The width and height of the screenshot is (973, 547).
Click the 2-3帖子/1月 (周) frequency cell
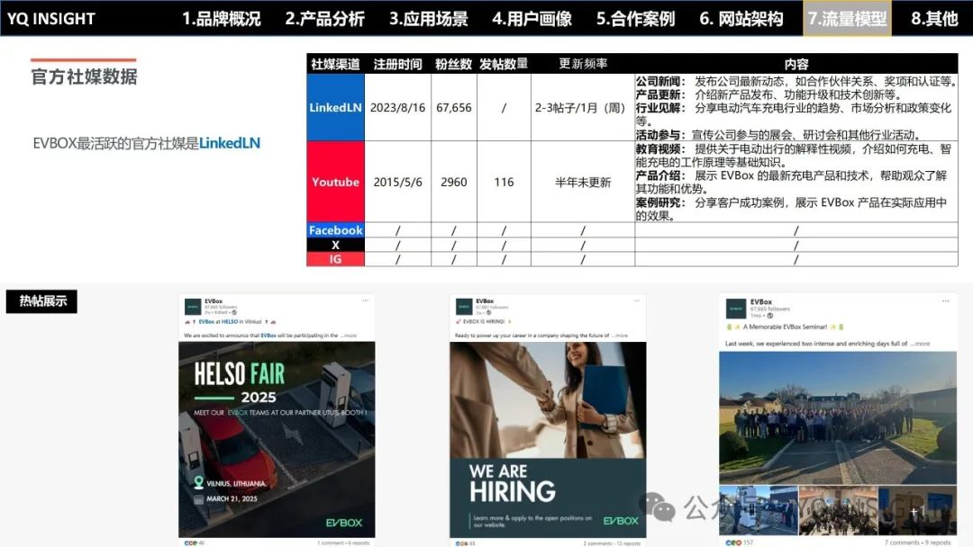tap(583, 107)
